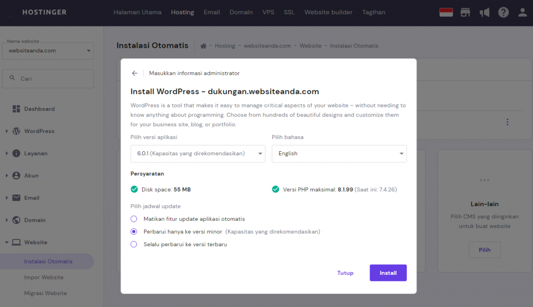Click the back arrow in the install dialog
Screen dimensions: 533x307
point(134,73)
